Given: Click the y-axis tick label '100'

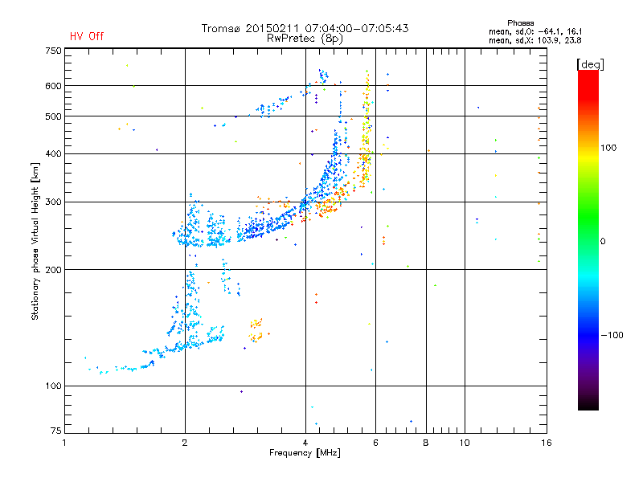Looking at the screenshot, I should [53, 386].
